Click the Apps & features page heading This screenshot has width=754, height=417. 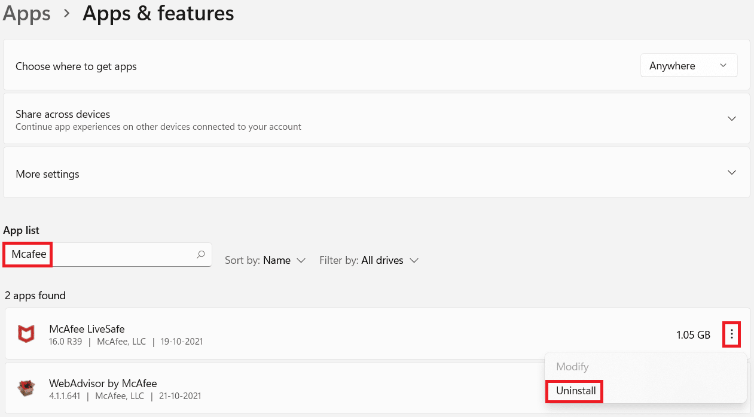[x=158, y=14]
